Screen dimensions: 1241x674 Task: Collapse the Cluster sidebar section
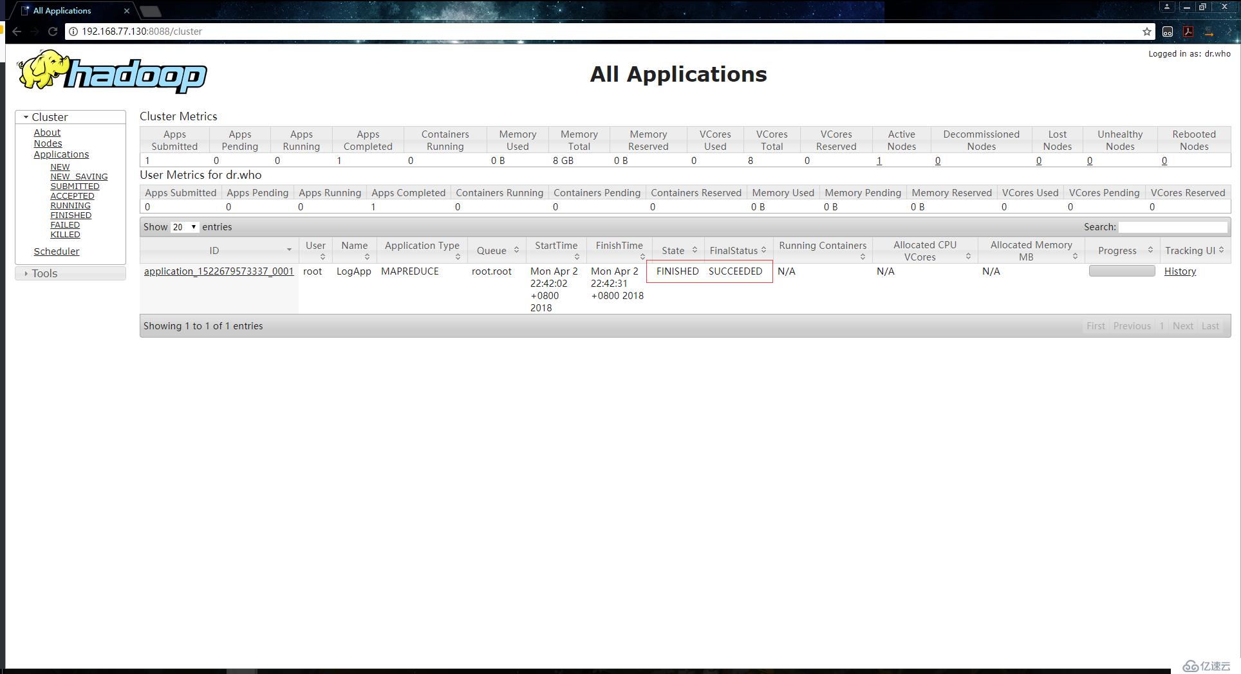pyautogui.click(x=70, y=117)
